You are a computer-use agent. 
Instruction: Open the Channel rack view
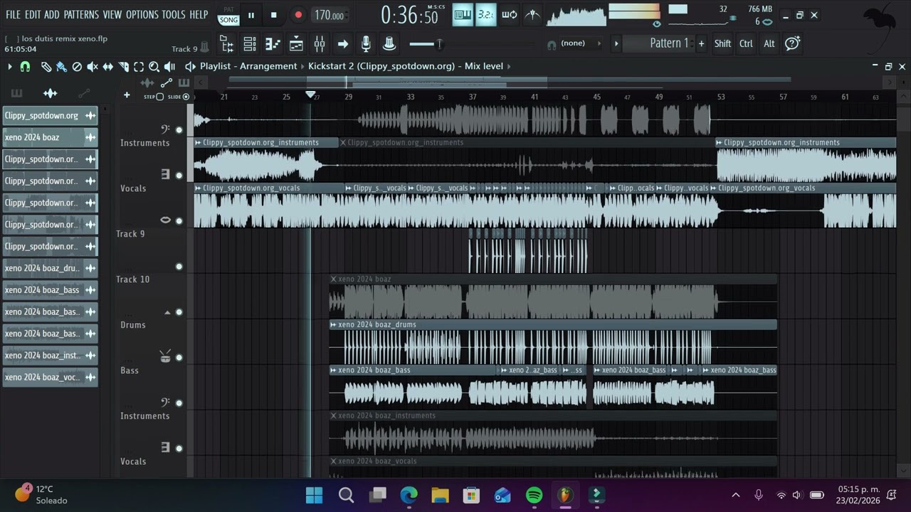[x=250, y=44]
